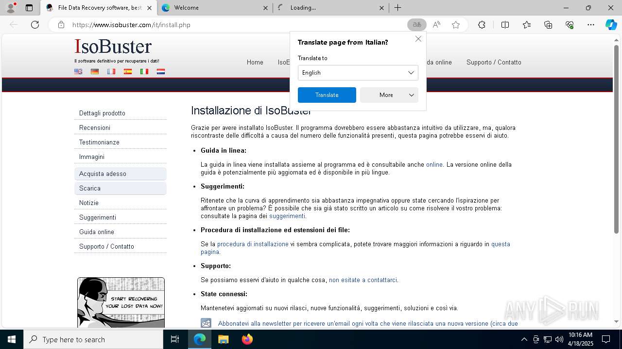Open the Home menu item
The width and height of the screenshot is (622, 349).
(x=255, y=62)
